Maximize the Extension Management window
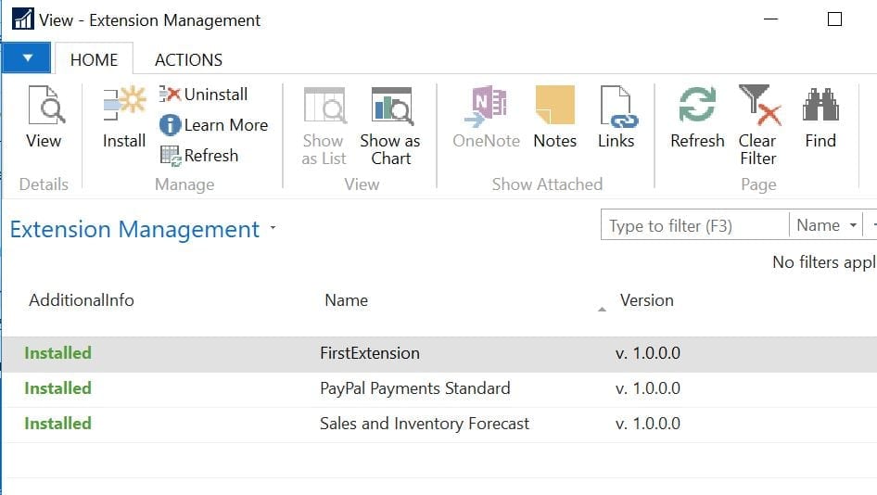 coord(834,19)
